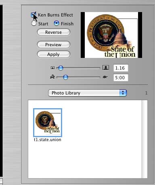Click the Reverse button
The height and width of the screenshot is (185, 155).
[x=54, y=32]
